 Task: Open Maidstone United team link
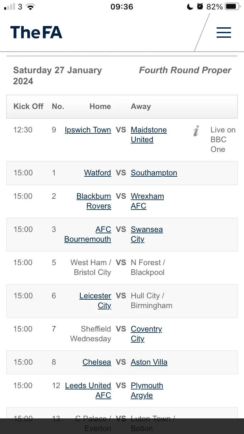pos(149,135)
